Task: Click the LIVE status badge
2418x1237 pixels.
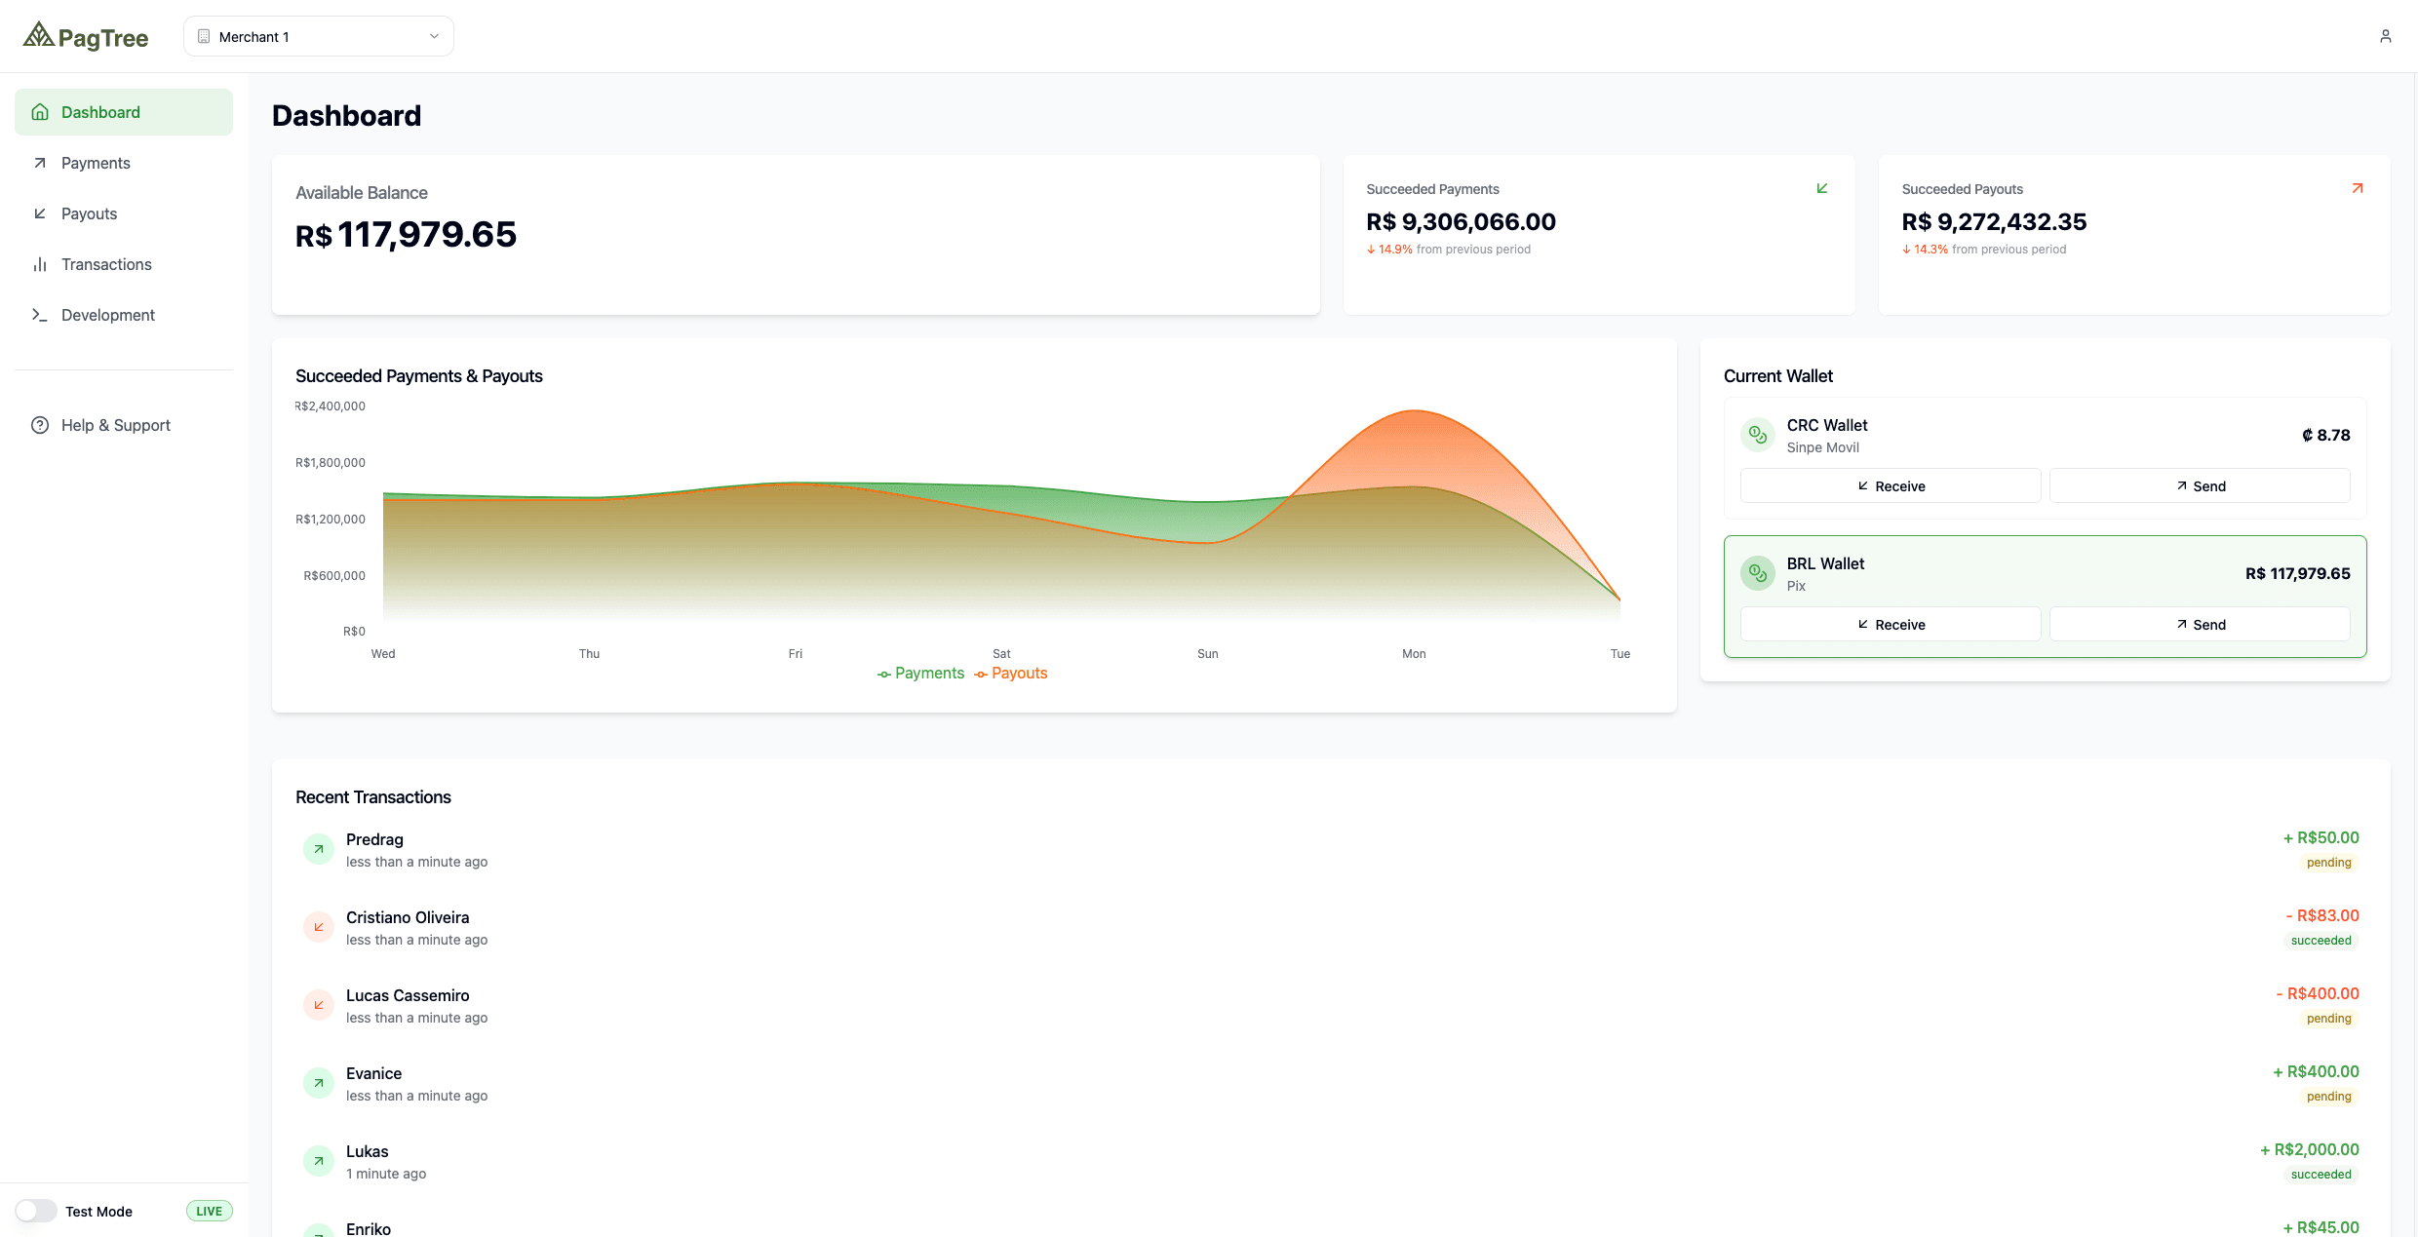Action: pos(208,1210)
